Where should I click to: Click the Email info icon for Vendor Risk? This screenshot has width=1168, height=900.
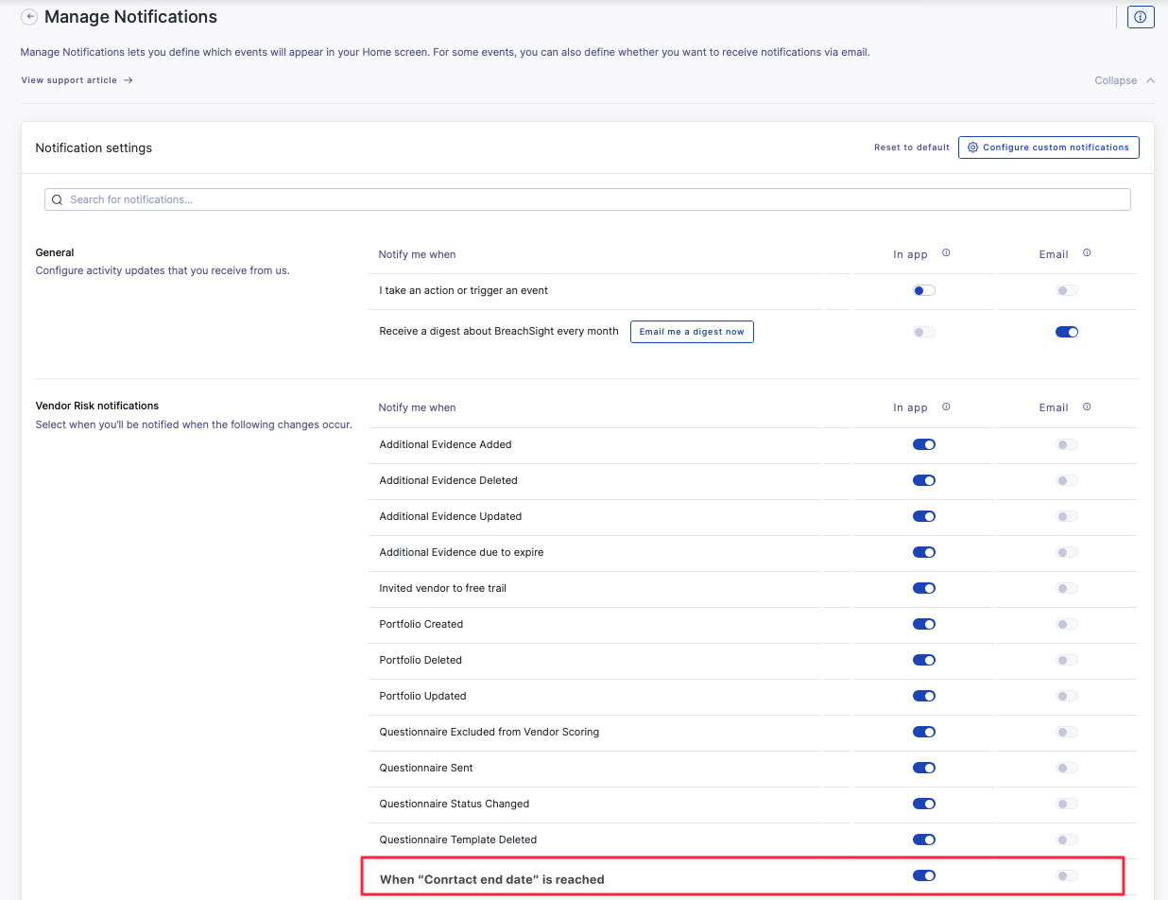(1087, 407)
